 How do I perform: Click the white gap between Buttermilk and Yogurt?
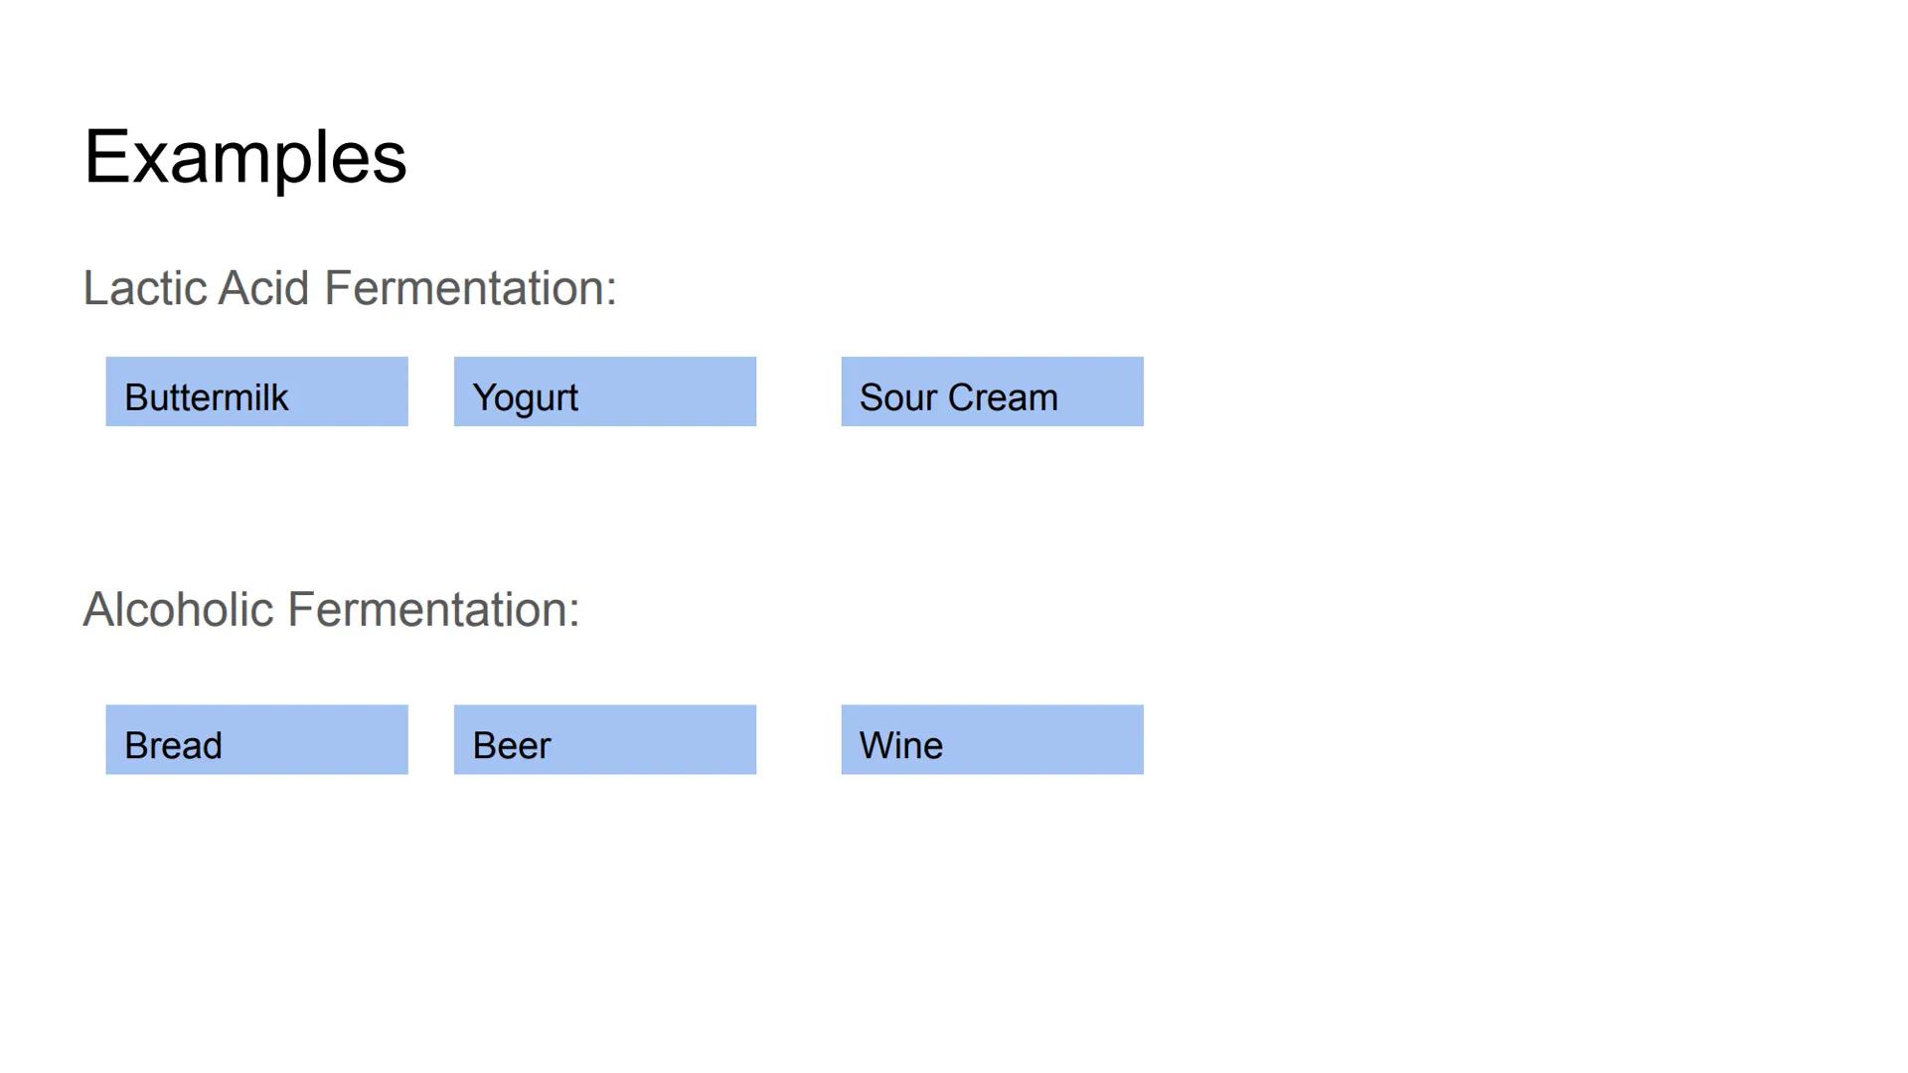(x=431, y=391)
